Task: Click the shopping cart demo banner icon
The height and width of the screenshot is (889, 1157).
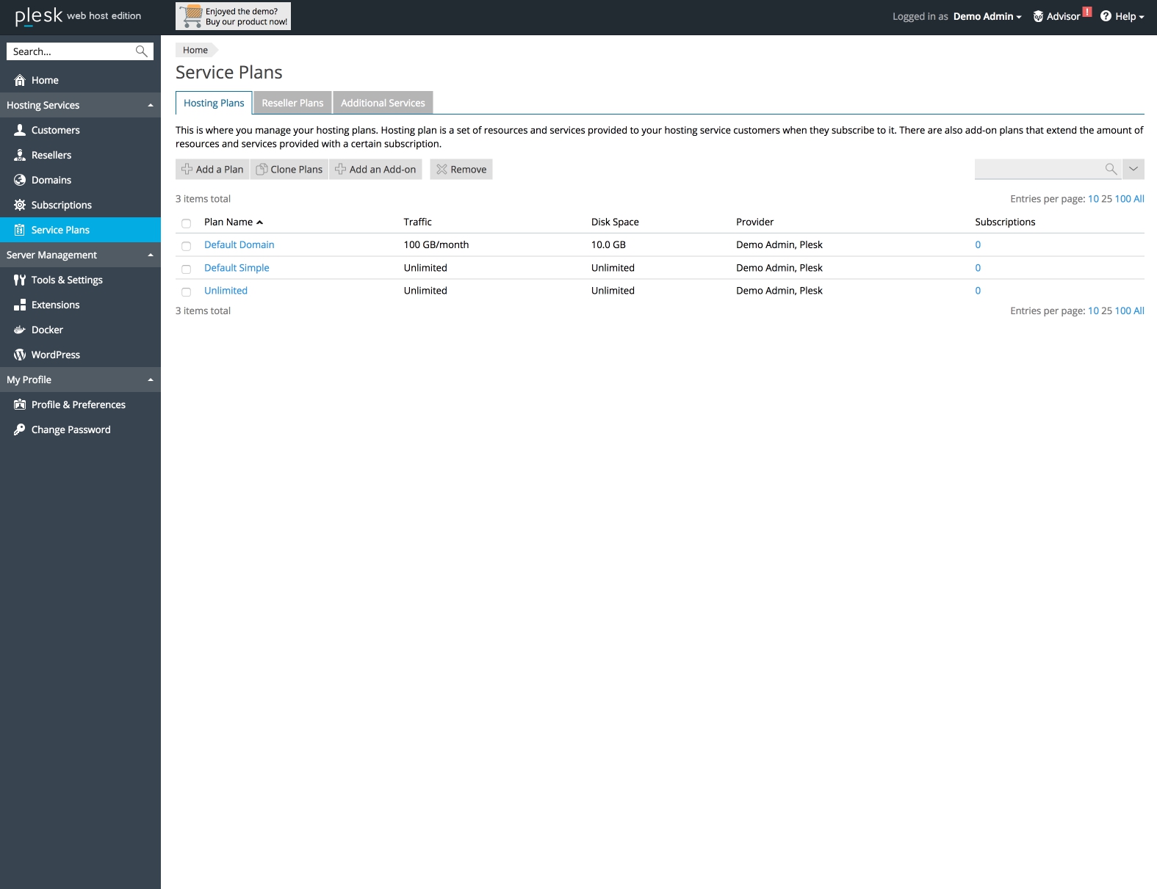Action: 192,16
